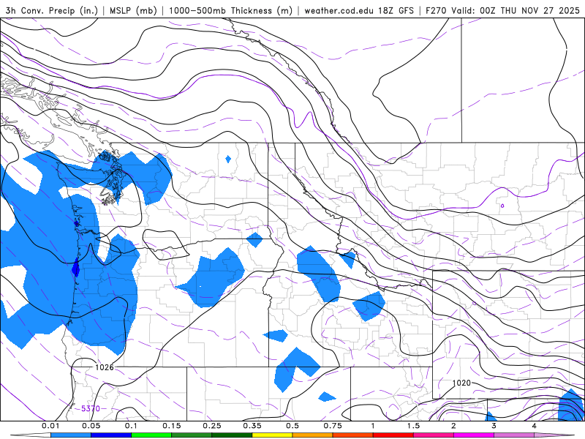This screenshot has width=585, height=439.
Task: Click the red legend swatch after 1
Action: [x=393, y=435]
